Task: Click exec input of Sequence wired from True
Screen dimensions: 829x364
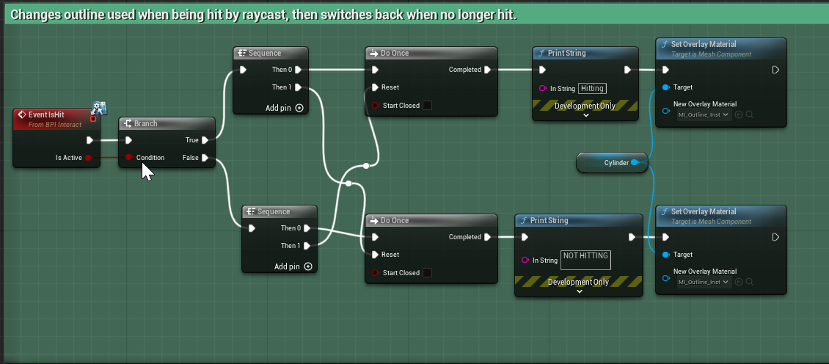Action: click(243, 69)
